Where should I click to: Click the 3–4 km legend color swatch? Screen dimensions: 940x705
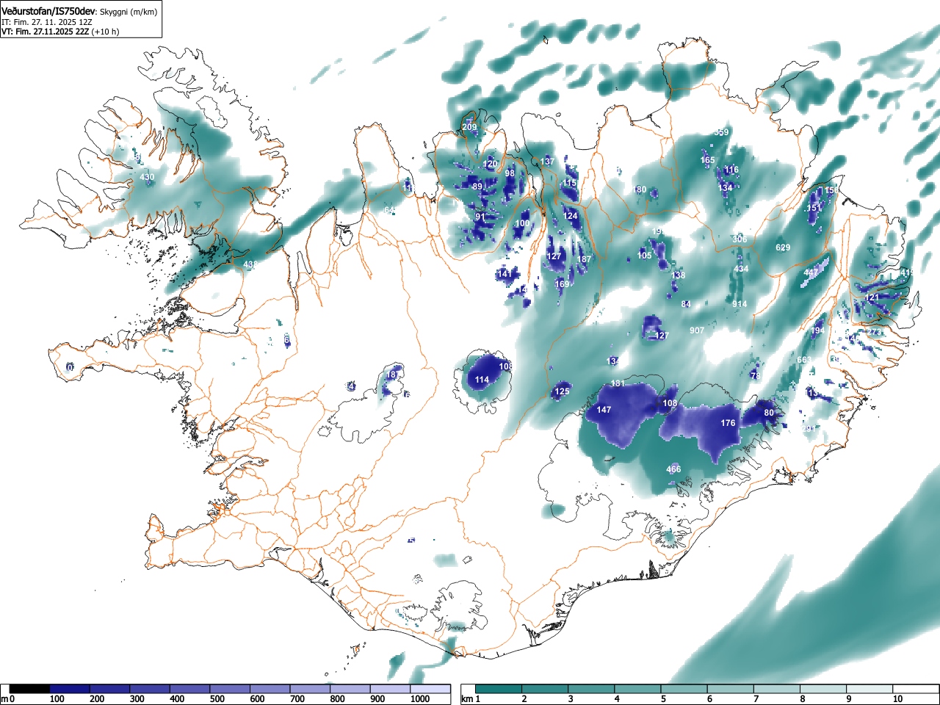[593, 689]
